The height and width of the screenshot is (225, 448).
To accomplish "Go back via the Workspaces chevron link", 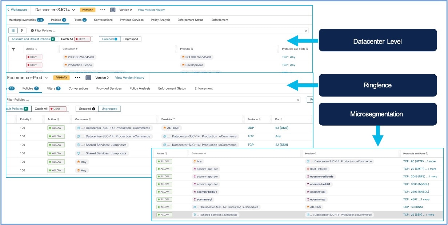I will [x=17, y=10].
